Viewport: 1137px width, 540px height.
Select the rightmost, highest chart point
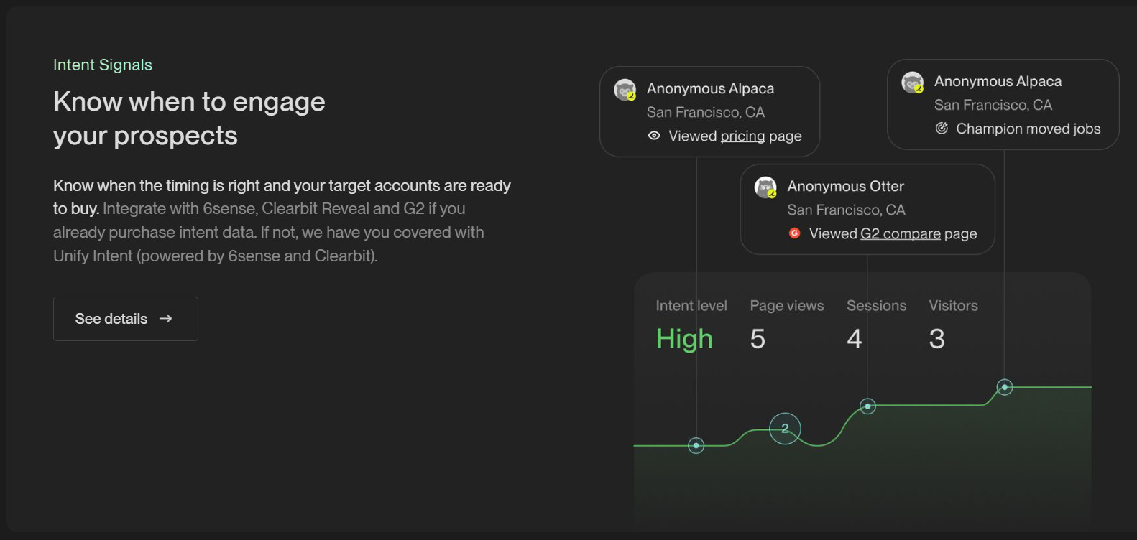1005,387
